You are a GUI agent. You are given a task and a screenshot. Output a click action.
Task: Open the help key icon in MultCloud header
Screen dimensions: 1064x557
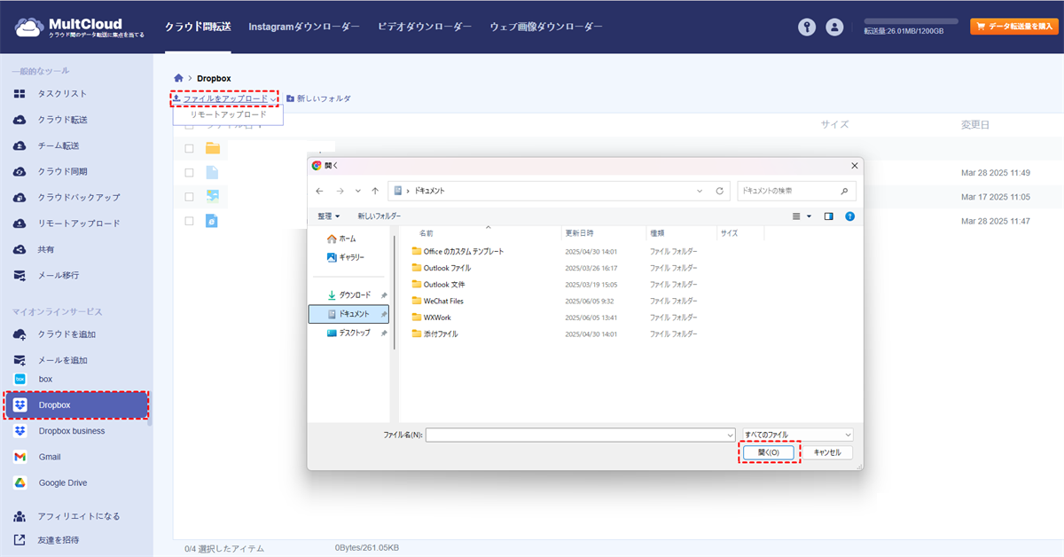807,27
